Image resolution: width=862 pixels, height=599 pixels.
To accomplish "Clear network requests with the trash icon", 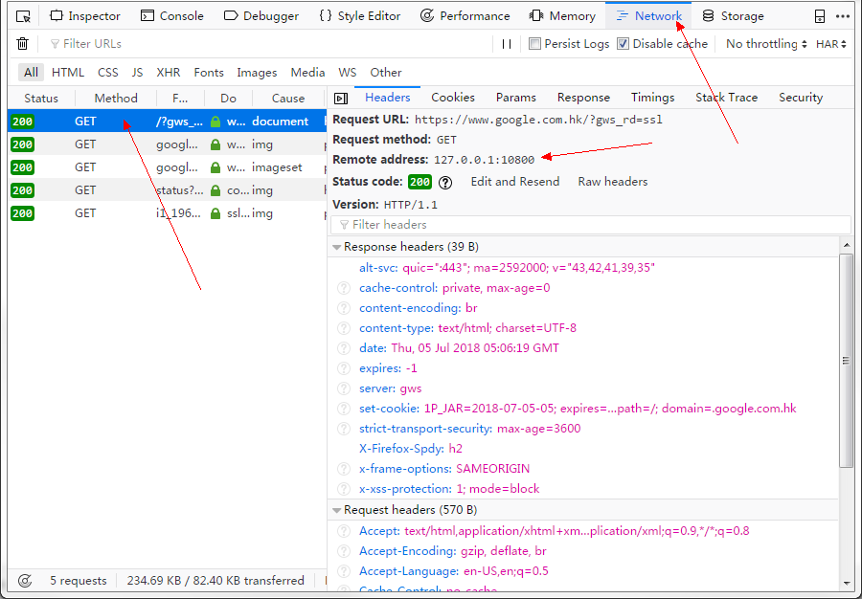I will [22, 43].
